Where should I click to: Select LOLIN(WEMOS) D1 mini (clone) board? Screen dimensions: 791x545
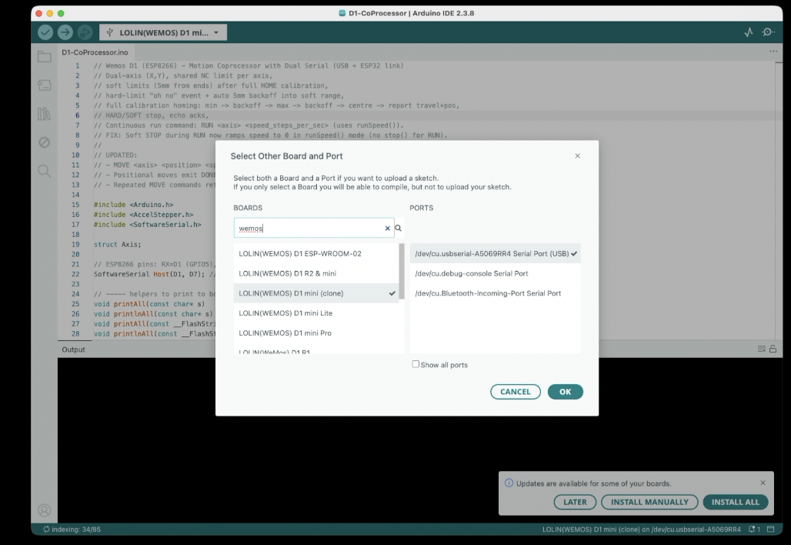point(316,293)
